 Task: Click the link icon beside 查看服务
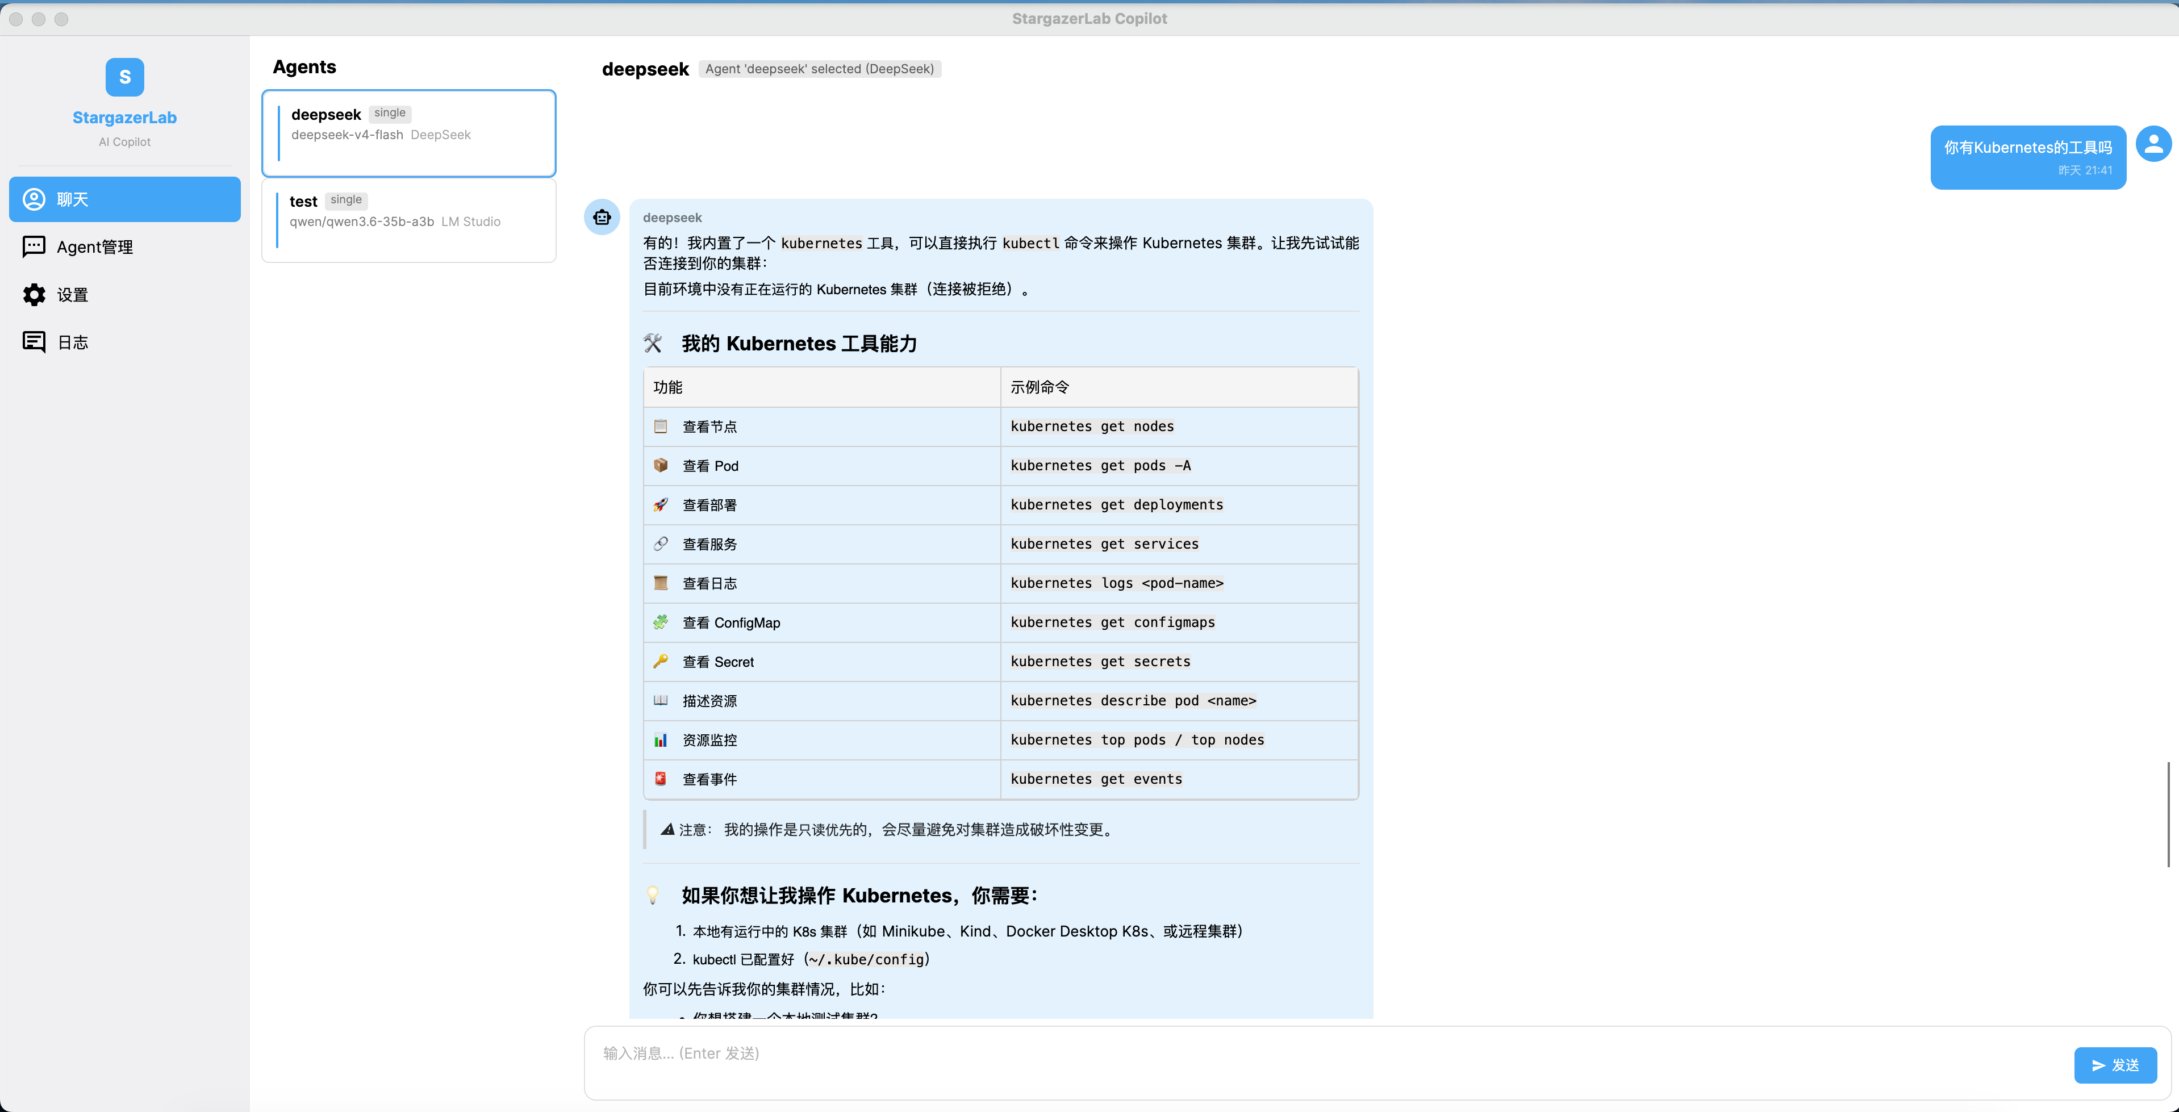pos(661,544)
